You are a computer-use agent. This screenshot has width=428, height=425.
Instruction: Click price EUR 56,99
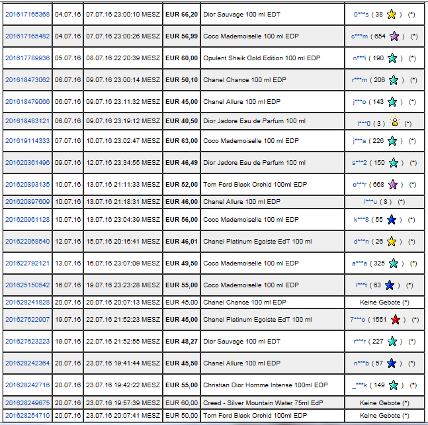pyautogui.click(x=181, y=36)
